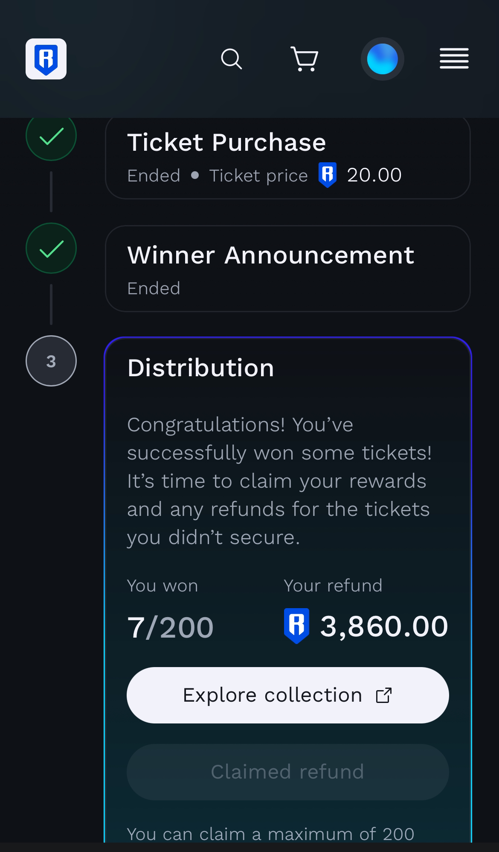Click the RON token icon beside refund amount
Image resolution: width=499 pixels, height=852 pixels.
tap(296, 626)
